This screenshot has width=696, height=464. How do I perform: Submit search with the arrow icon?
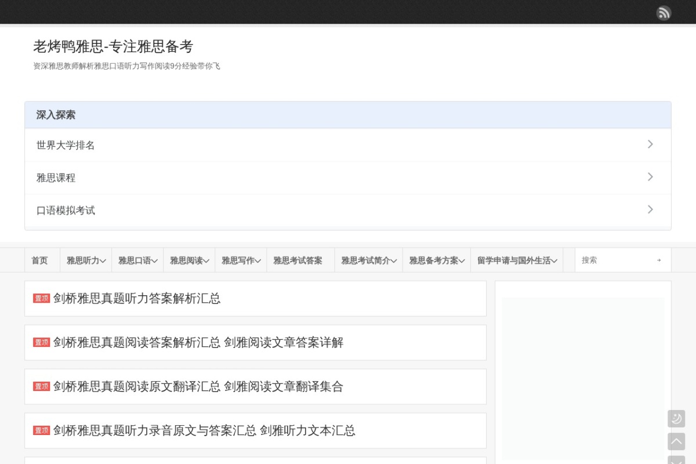coord(658,260)
